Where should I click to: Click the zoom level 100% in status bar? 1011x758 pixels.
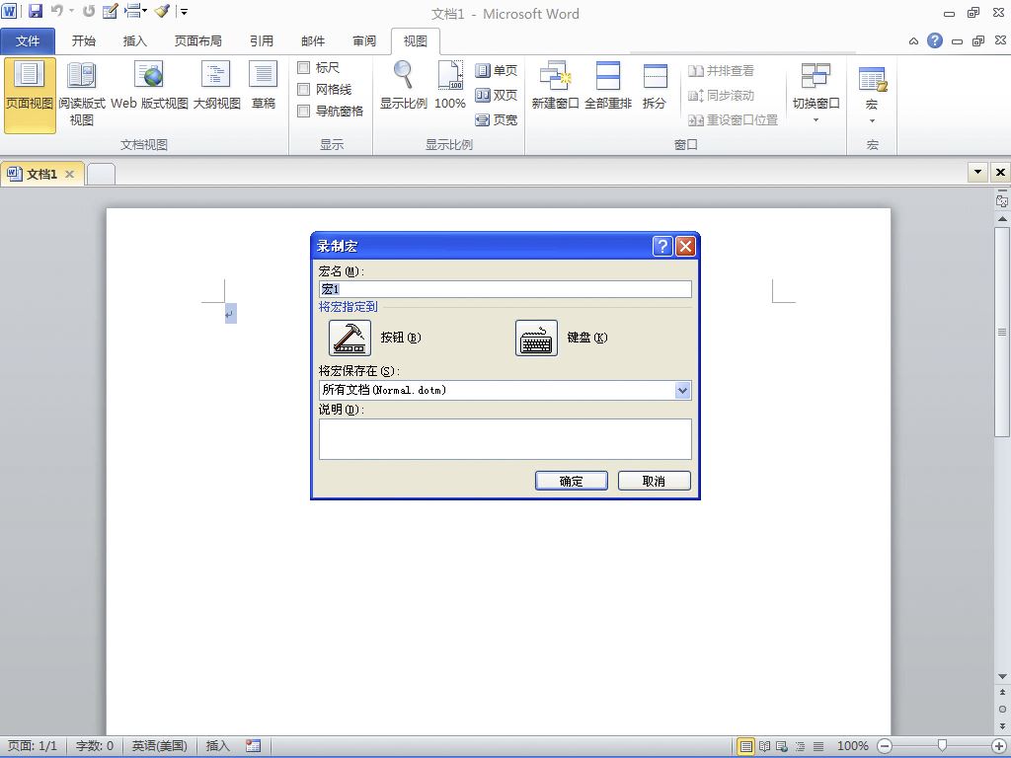[852, 746]
